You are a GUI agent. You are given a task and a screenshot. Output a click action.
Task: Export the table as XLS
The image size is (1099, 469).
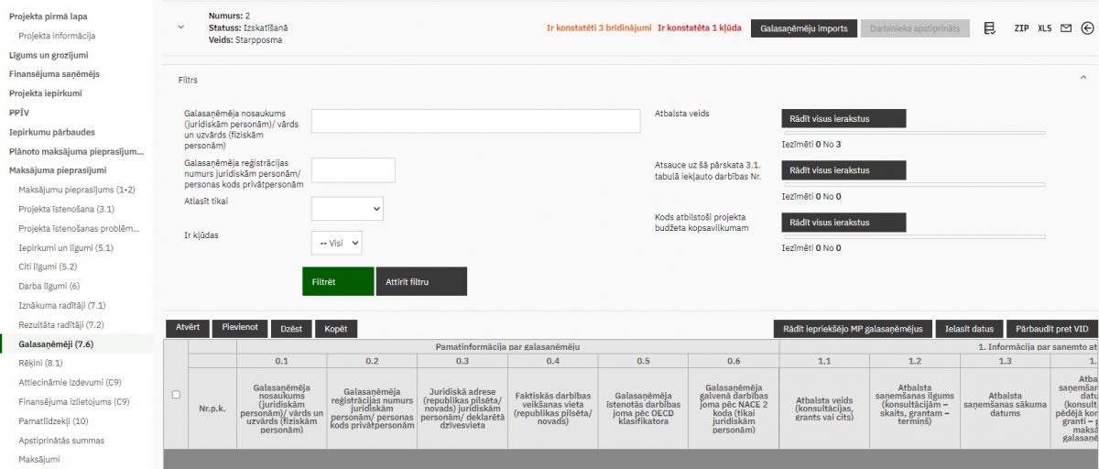[1045, 28]
